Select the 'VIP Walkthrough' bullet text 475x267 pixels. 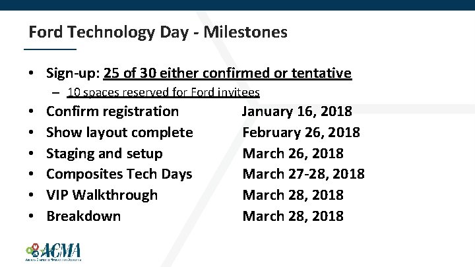[102, 195]
